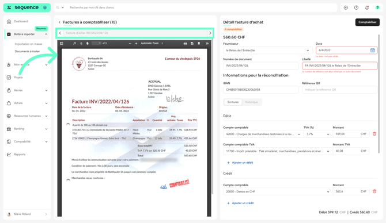Image resolution: width=386 pixels, height=223 pixels.
Task: Open the help question mark icon
Action: pyautogui.click(x=377, y=7)
